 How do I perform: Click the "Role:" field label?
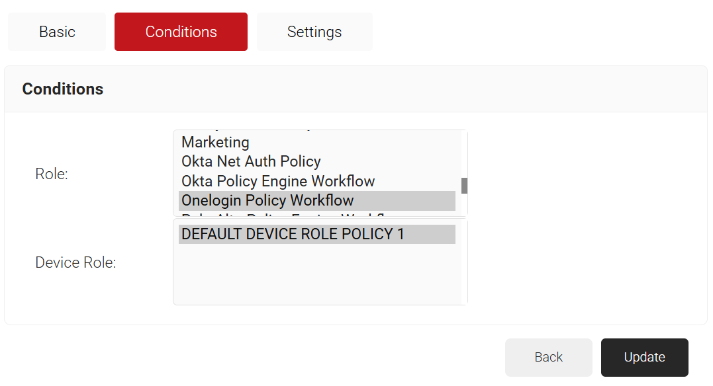(52, 174)
